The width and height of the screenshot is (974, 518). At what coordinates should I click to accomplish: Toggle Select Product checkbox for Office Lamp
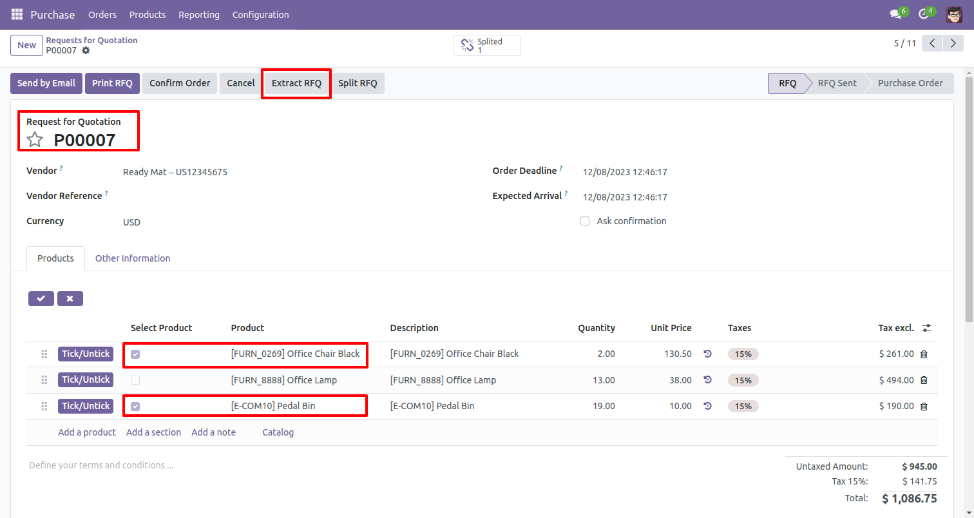click(135, 380)
